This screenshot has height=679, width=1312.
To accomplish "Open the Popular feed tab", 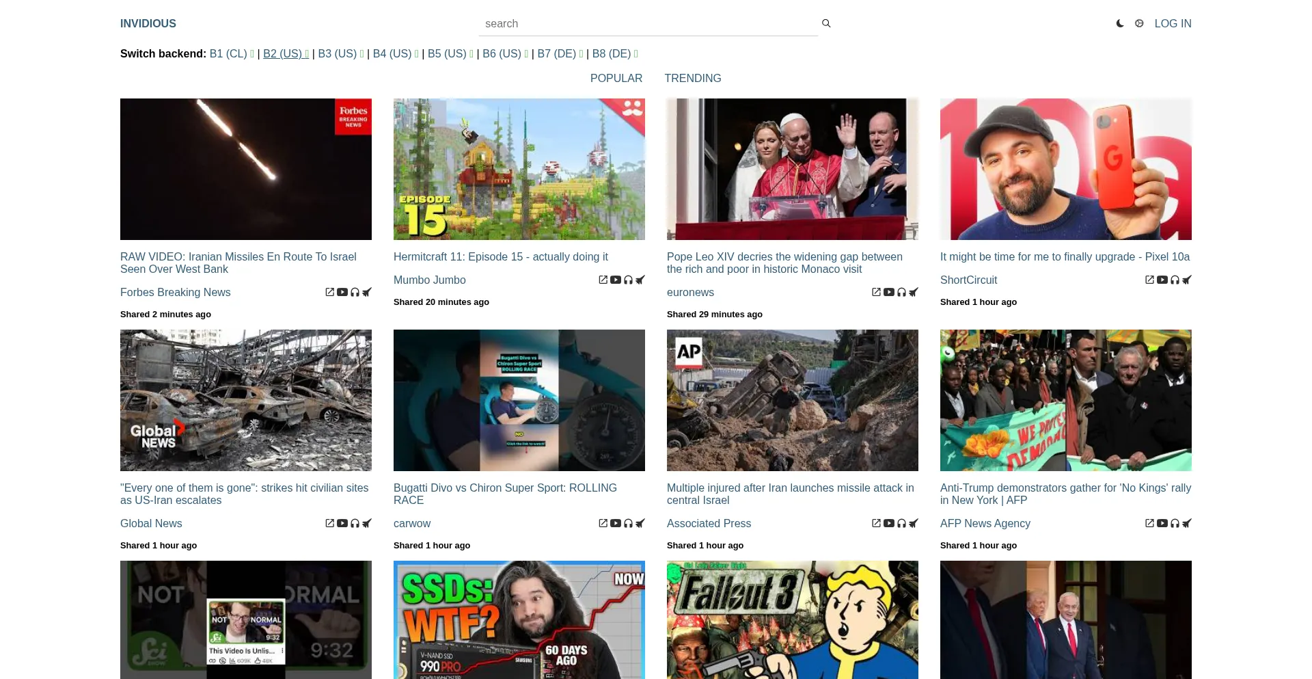I will click(616, 78).
